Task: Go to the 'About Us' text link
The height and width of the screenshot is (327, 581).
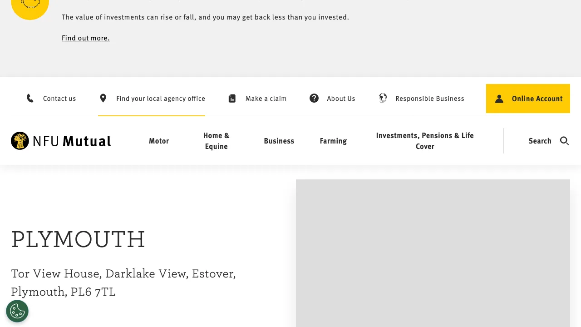Action: pos(341,99)
